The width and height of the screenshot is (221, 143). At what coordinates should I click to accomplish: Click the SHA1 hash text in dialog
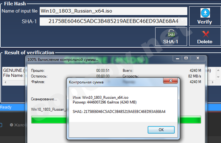[119, 112]
